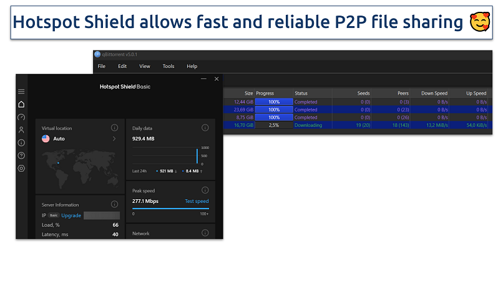
Task: Sort torrents by Down Speed column header
Action: click(x=436, y=93)
